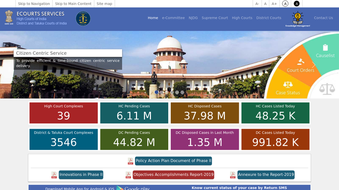The width and height of the screenshot is (339, 190).
Task: Switch to standard white contrast theme
Action: (285, 3)
